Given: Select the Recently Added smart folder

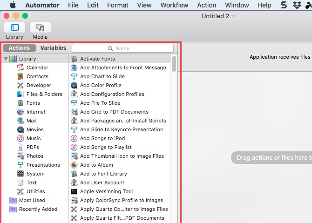Looking at the screenshot, I should (x=38, y=209).
